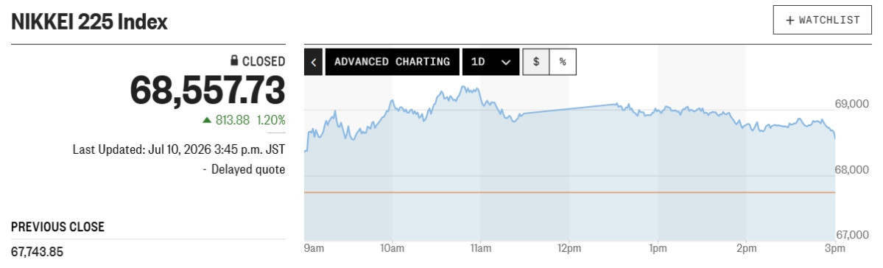Click the green up-triangle change indicator
Image resolution: width=883 pixels, height=268 pixels.
[x=207, y=120]
